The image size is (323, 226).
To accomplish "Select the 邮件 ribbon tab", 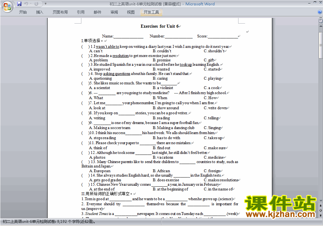I will coord(97,12).
